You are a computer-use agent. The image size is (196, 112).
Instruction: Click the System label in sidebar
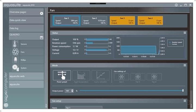[x=23, y=68]
